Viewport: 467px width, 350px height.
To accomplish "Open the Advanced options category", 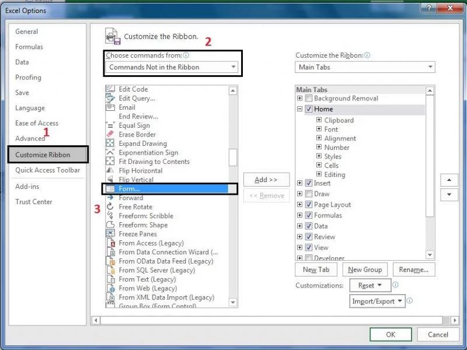I will [x=30, y=138].
